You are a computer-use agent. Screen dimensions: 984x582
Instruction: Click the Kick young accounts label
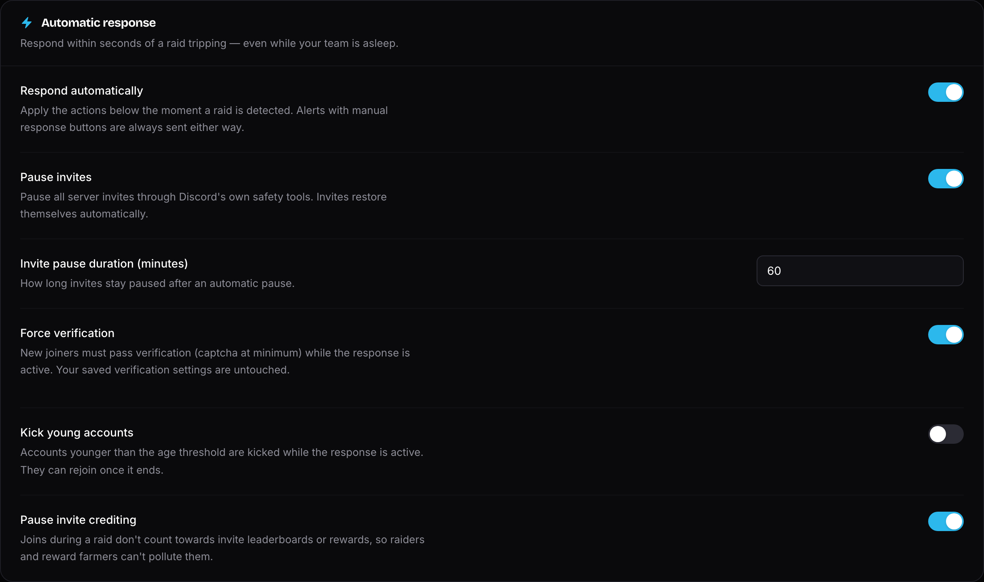click(76, 433)
